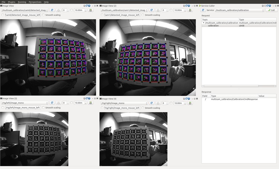Image resolution: width=279 pixels, height=169 pixels.
Task: Adjust 0 spinbox in Image View (3)
Action: (66, 103)
